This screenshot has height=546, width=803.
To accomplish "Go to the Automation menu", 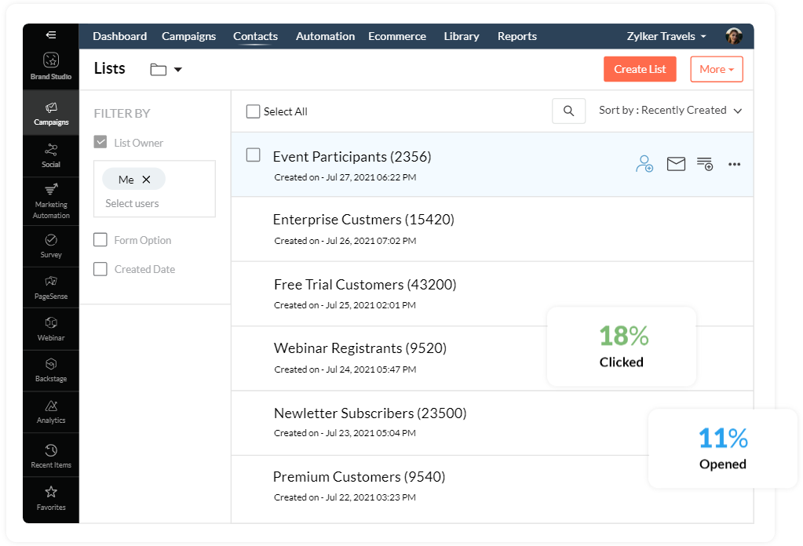I will click(x=325, y=36).
